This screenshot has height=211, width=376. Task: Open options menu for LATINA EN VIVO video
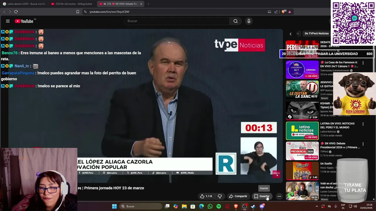[x=363, y=124]
